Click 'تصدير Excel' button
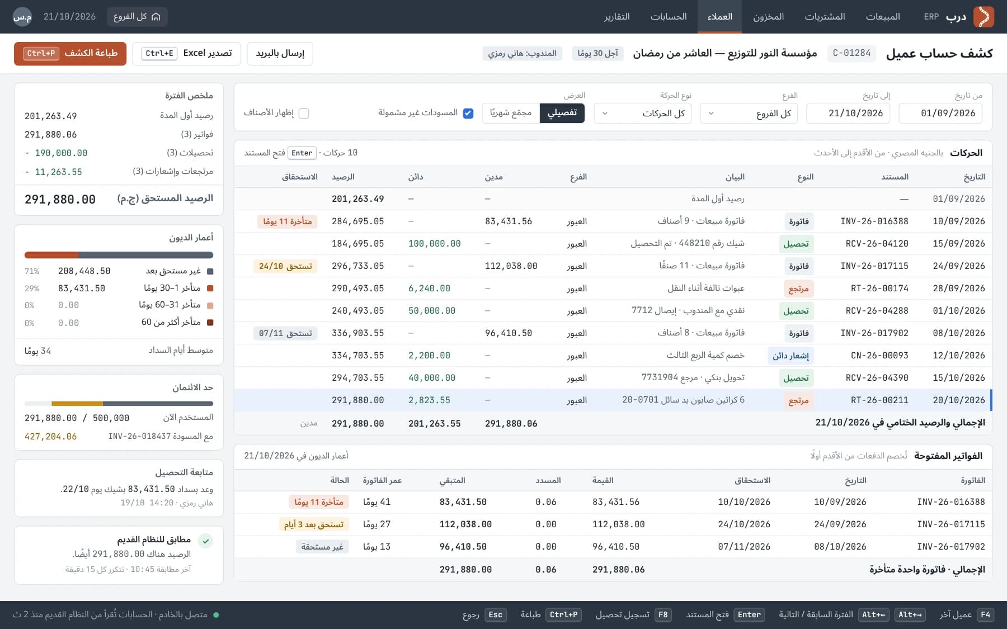Screen dimensions: 1007x629 pos(187,54)
